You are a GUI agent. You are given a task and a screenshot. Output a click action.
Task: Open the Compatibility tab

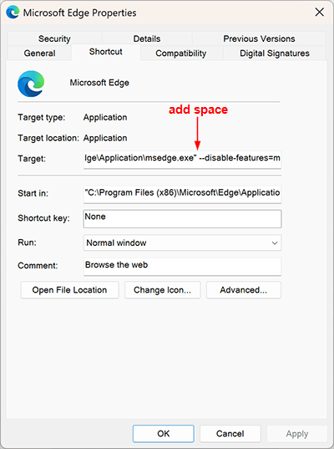coord(180,53)
